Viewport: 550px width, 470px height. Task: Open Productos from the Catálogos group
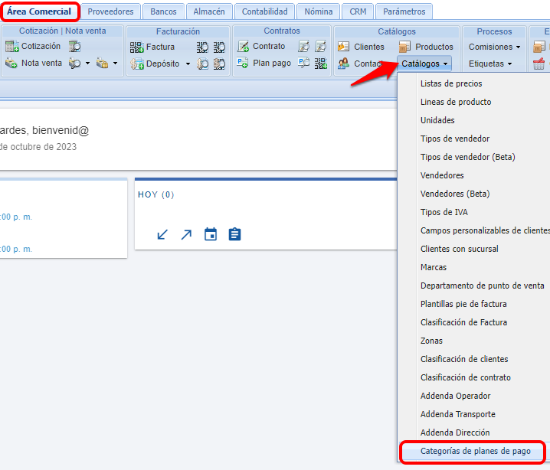coord(405,47)
